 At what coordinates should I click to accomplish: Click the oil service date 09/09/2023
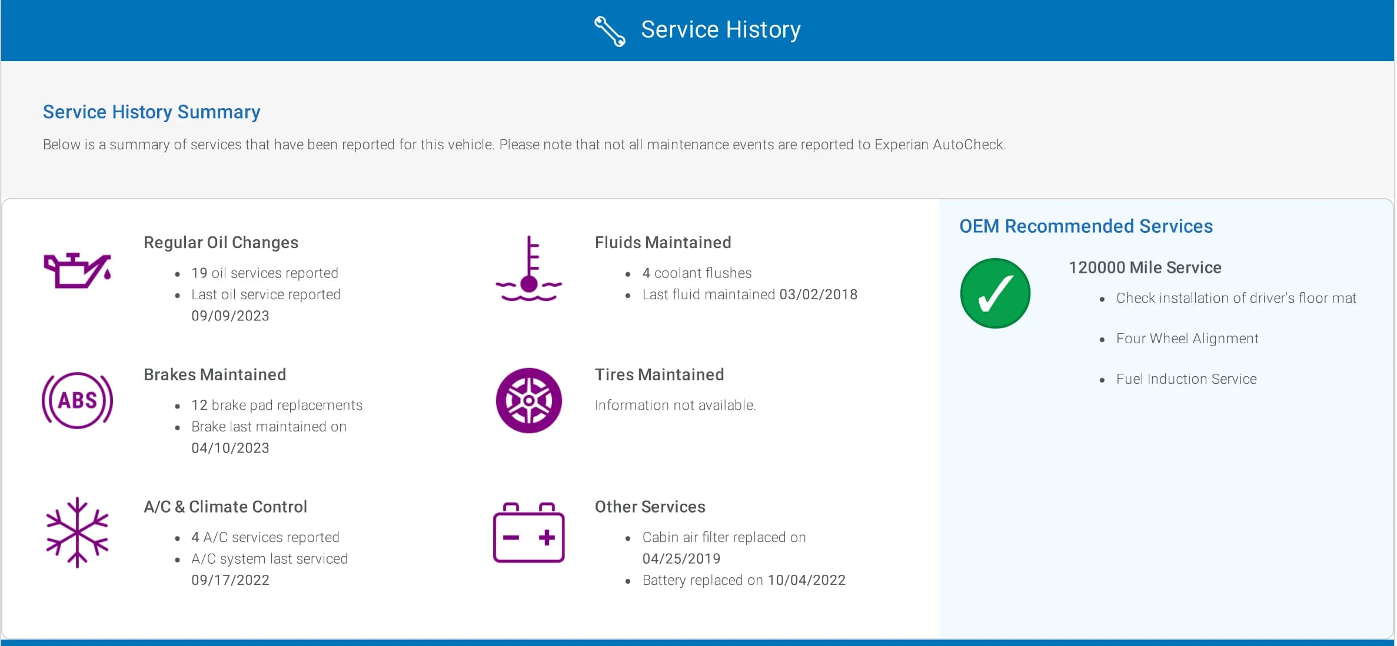click(230, 316)
